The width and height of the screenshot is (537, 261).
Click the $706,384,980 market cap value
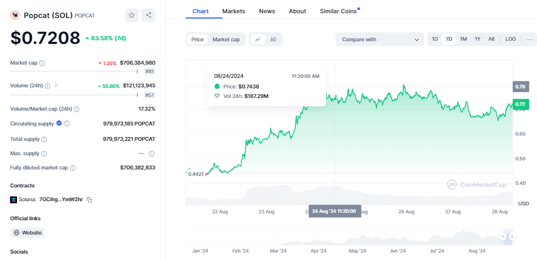pyautogui.click(x=137, y=62)
